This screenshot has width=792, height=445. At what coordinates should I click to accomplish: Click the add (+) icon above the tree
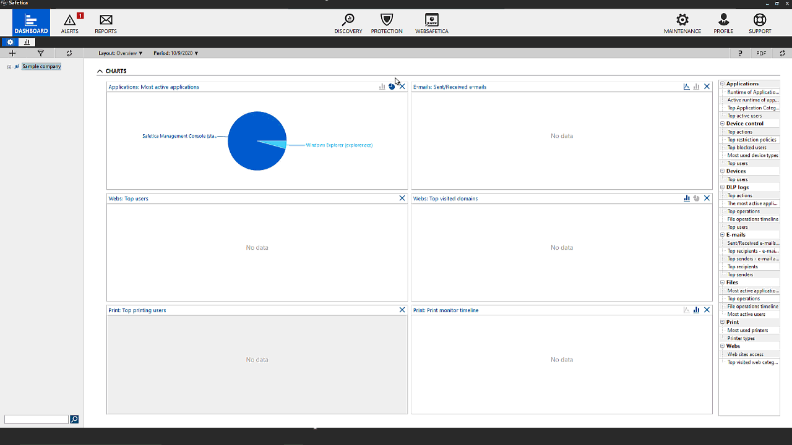coord(12,53)
